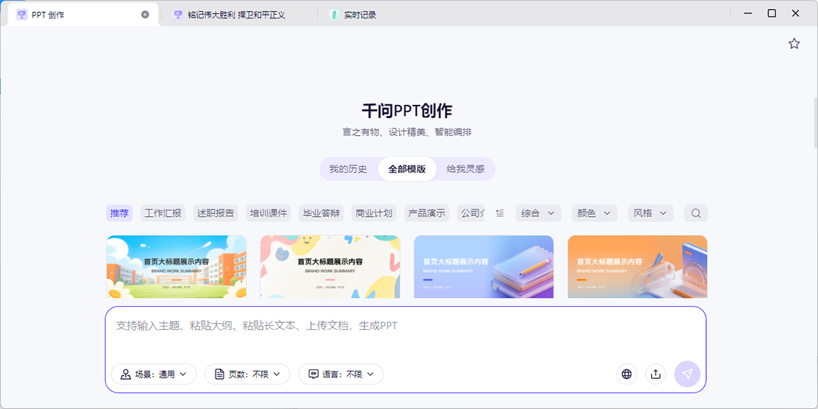Switch to 全部模版 segment
This screenshot has height=409, width=818.
(407, 169)
